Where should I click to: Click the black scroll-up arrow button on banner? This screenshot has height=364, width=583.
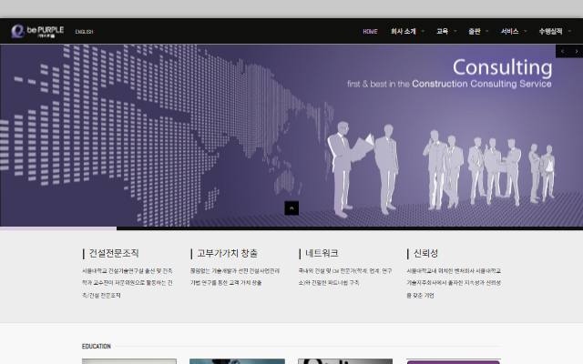point(291,208)
